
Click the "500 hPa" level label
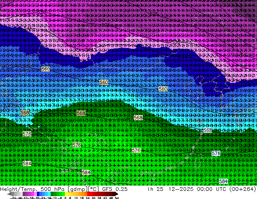click(x=53, y=189)
